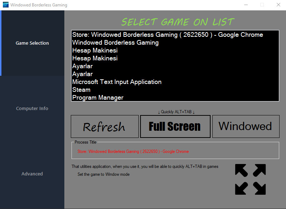Switch to the Computer Info section
The width and height of the screenshot is (286, 209).
(32, 108)
